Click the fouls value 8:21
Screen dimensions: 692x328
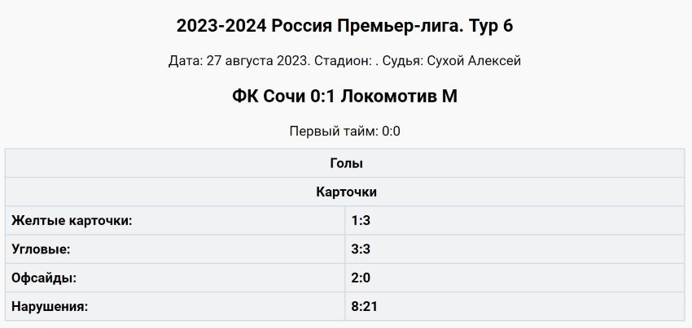[365, 306]
